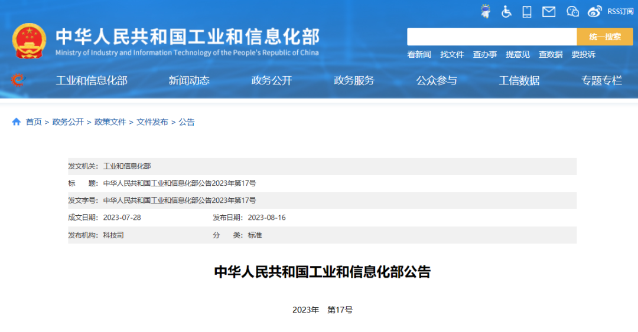Click the 找文件 quick link
This screenshot has height=332, width=638.
coord(452,54)
